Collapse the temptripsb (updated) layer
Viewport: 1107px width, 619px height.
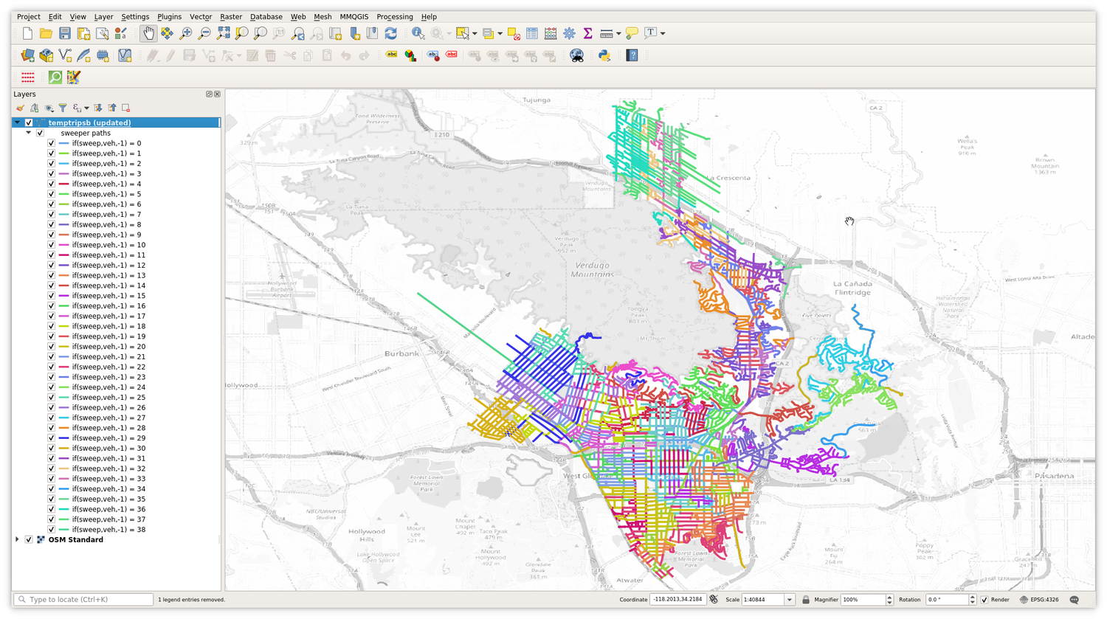tap(17, 123)
